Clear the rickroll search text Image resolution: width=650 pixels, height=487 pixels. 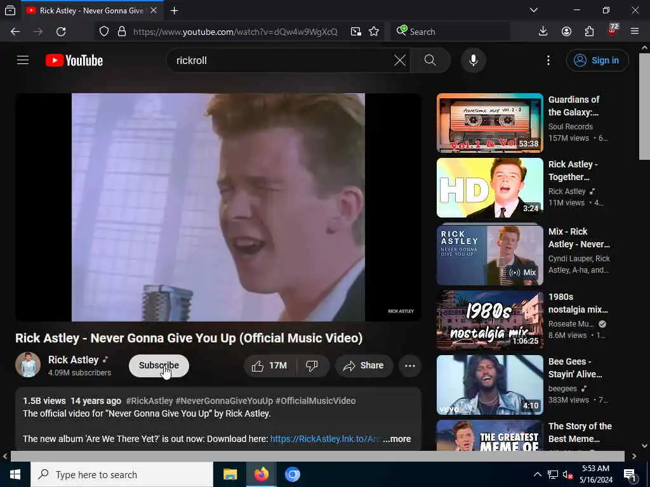[x=400, y=60]
